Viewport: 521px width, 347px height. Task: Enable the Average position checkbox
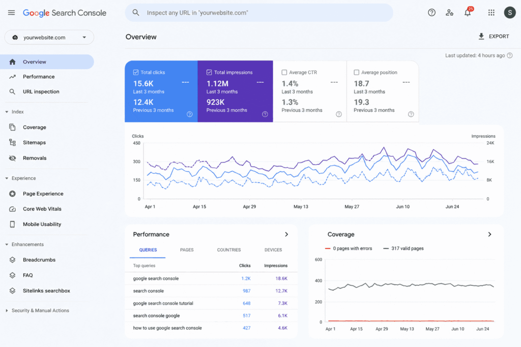(356, 72)
